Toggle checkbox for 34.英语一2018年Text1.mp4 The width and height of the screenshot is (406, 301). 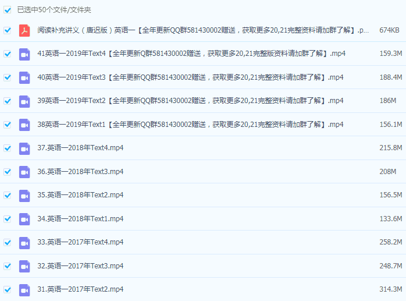pos(8,219)
